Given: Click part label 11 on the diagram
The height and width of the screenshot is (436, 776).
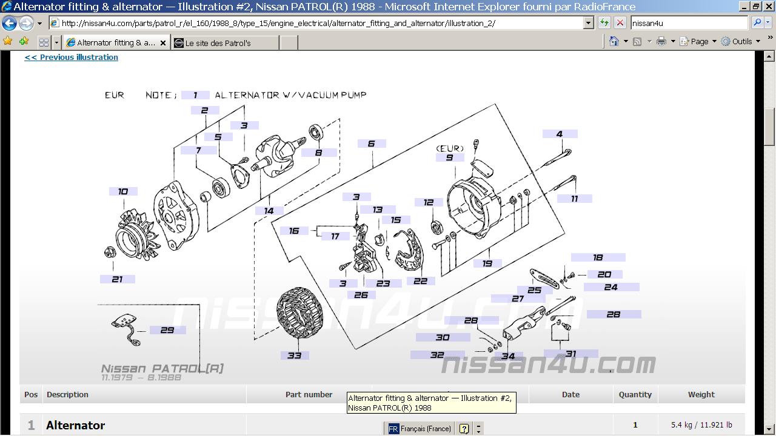Looking at the screenshot, I should coord(575,198).
